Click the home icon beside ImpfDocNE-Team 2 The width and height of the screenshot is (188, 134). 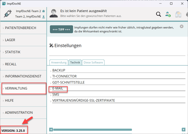click(43, 11)
